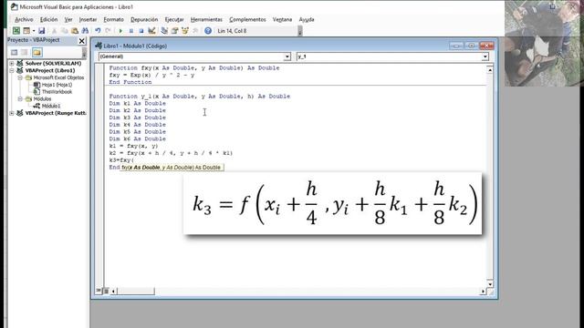This screenshot has width=584, height=328.
Task: Select the Módulos folder label
Action: point(43,99)
